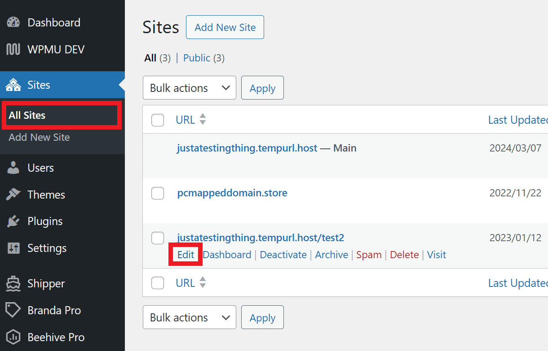The image size is (548, 351).
Task: Click the Dashboard gauge icon in sidebar
Action: [x=13, y=22]
